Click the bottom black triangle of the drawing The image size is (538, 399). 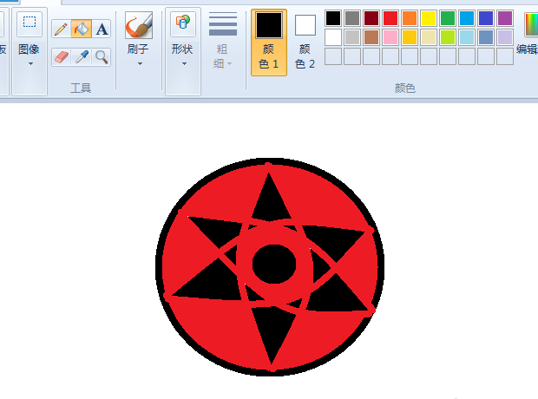coord(272,330)
